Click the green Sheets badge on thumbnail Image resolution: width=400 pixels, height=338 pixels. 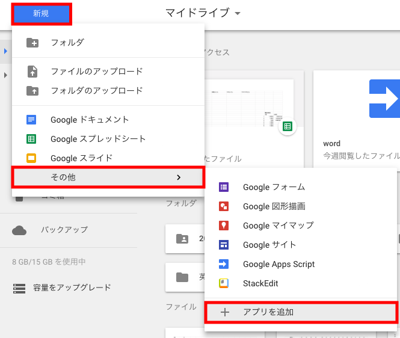click(x=288, y=126)
